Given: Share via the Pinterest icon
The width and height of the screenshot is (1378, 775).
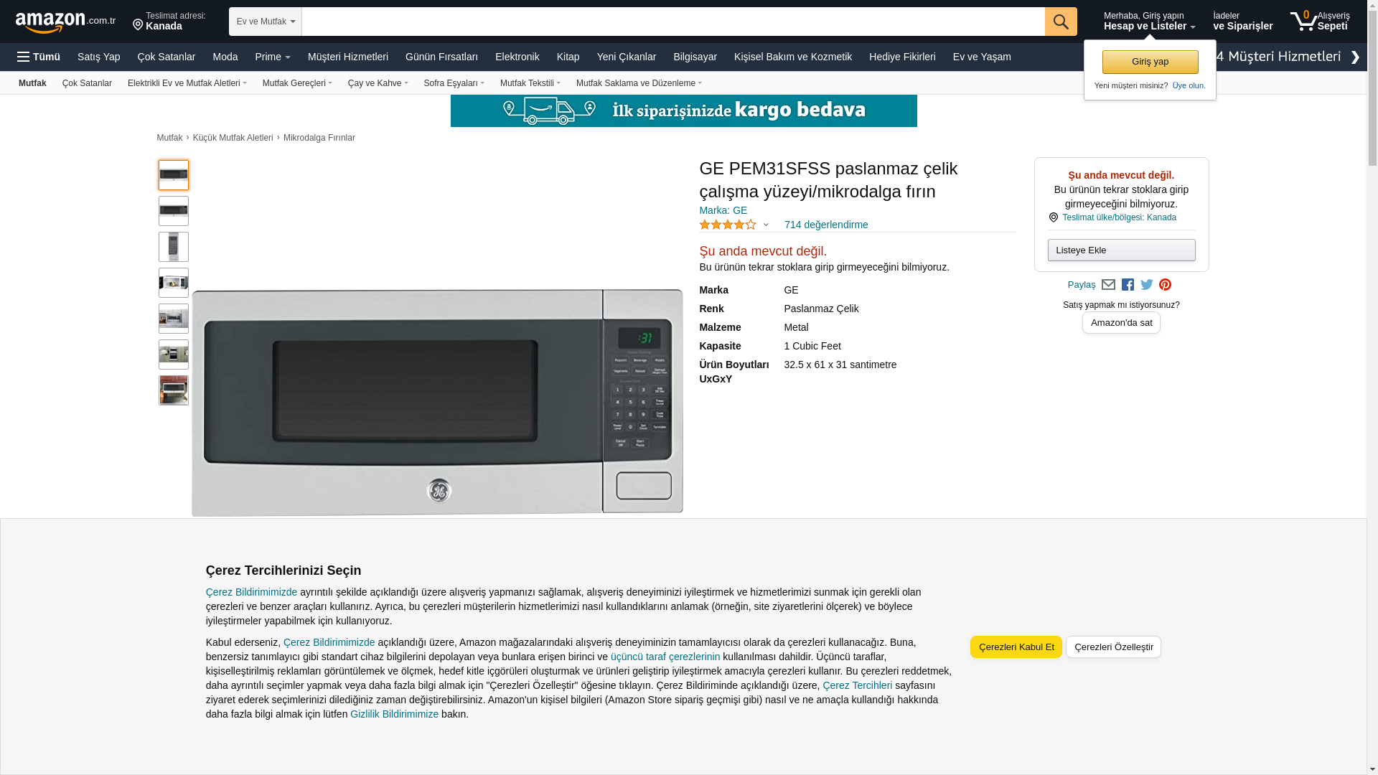Looking at the screenshot, I should click(1165, 285).
